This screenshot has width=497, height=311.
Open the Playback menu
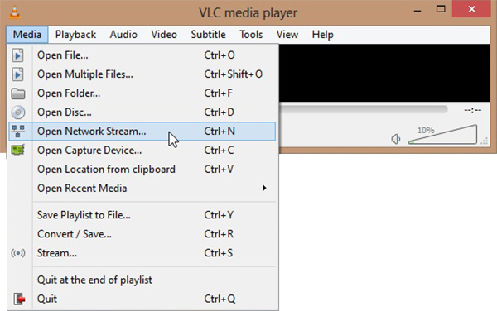[x=75, y=35]
